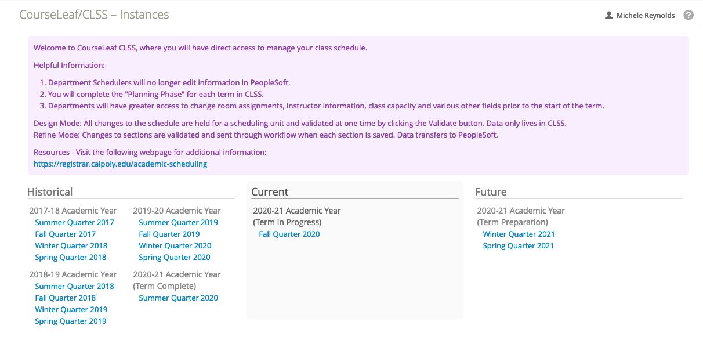The width and height of the screenshot is (703, 340).
Task: Open the academic-scheduling resources hyperlink
Action: click(x=121, y=164)
